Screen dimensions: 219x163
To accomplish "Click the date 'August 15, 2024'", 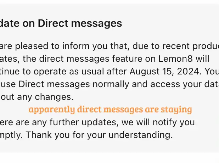I will tap(165, 72).
